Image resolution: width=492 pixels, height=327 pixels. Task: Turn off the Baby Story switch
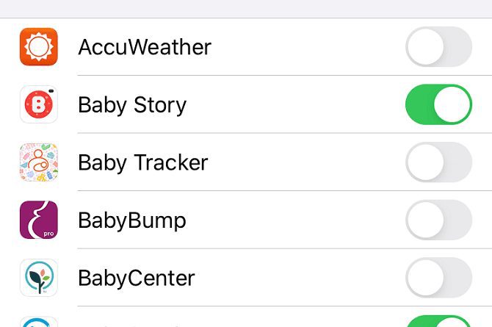point(438,104)
